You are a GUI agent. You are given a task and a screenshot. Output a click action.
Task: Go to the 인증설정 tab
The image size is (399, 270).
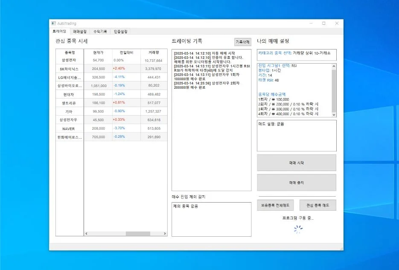coord(120,32)
